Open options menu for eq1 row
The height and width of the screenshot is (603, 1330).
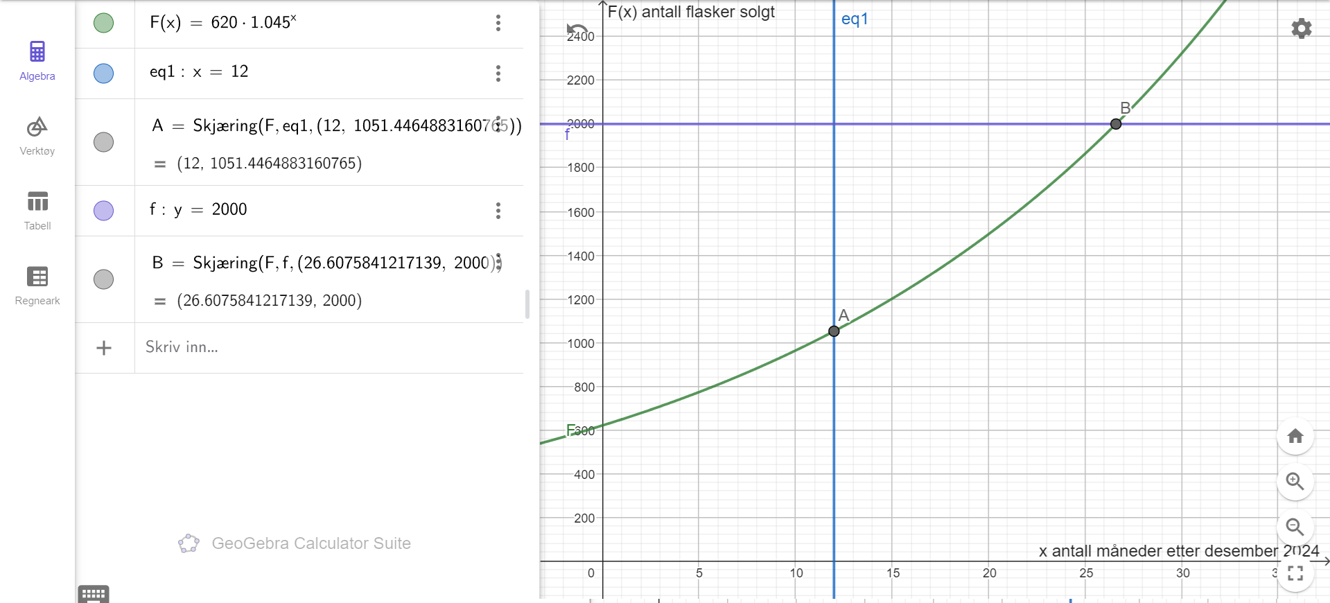tap(498, 73)
